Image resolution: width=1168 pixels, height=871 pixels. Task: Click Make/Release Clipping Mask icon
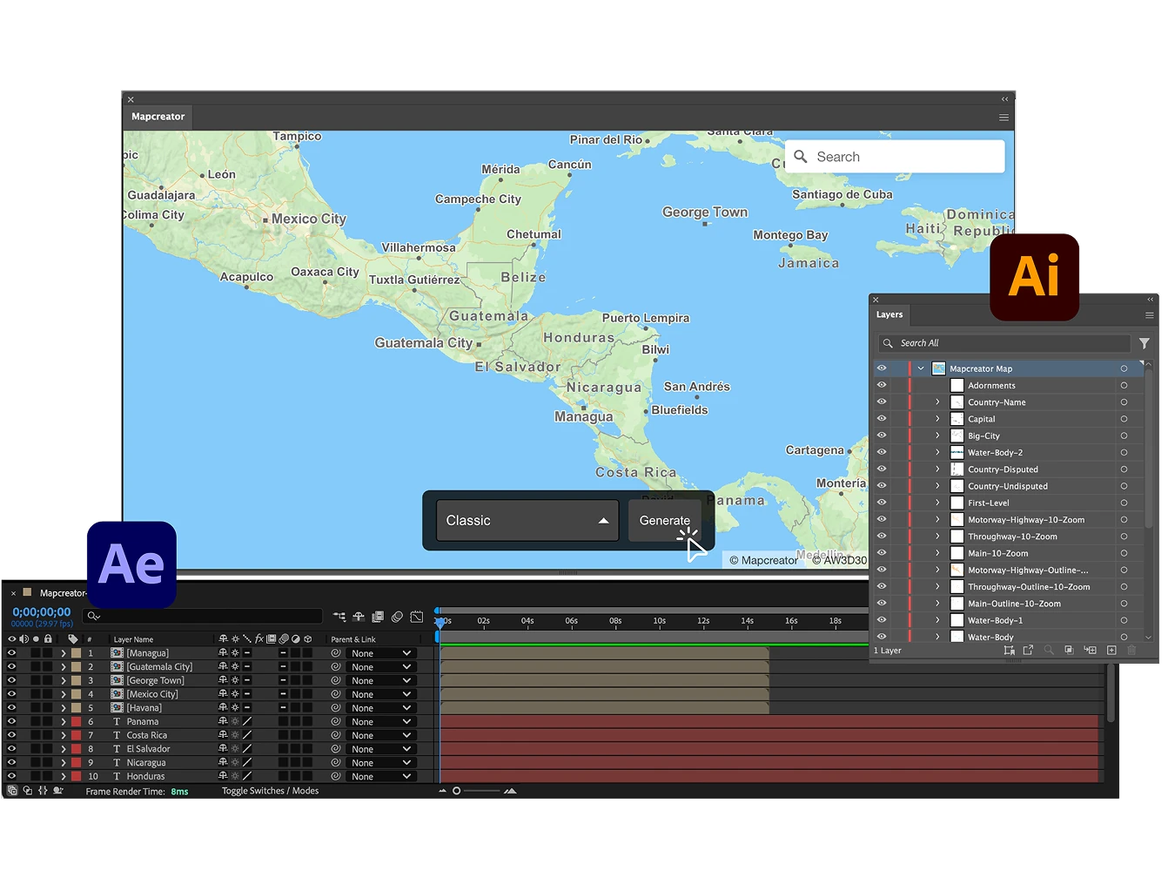(x=1069, y=651)
